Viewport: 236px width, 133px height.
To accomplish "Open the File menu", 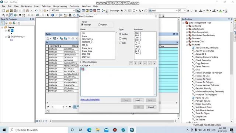I will (4, 6).
